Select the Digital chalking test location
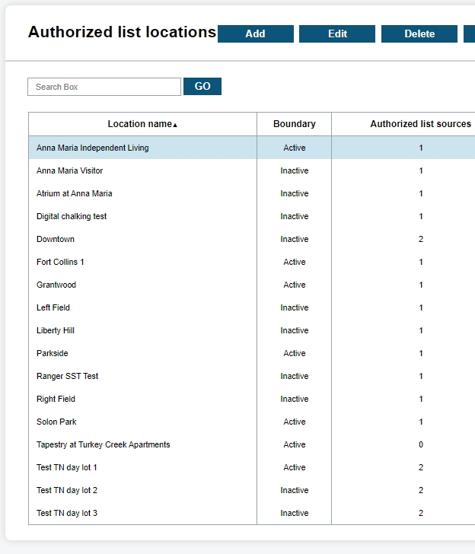Viewport: 475px width, 554px height. [x=72, y=216]
